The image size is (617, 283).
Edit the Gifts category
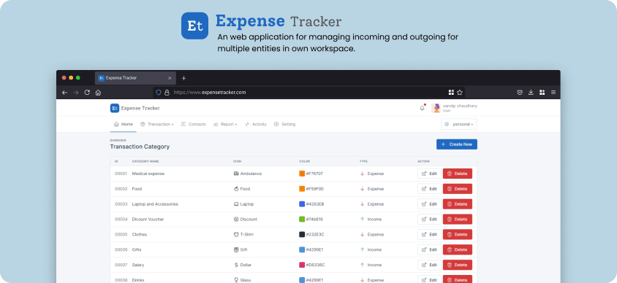[x=429, y=249]
